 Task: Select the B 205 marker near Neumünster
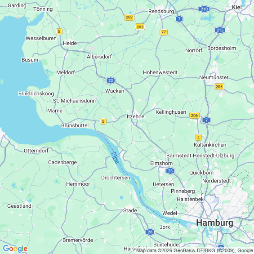tap(219, 87)
